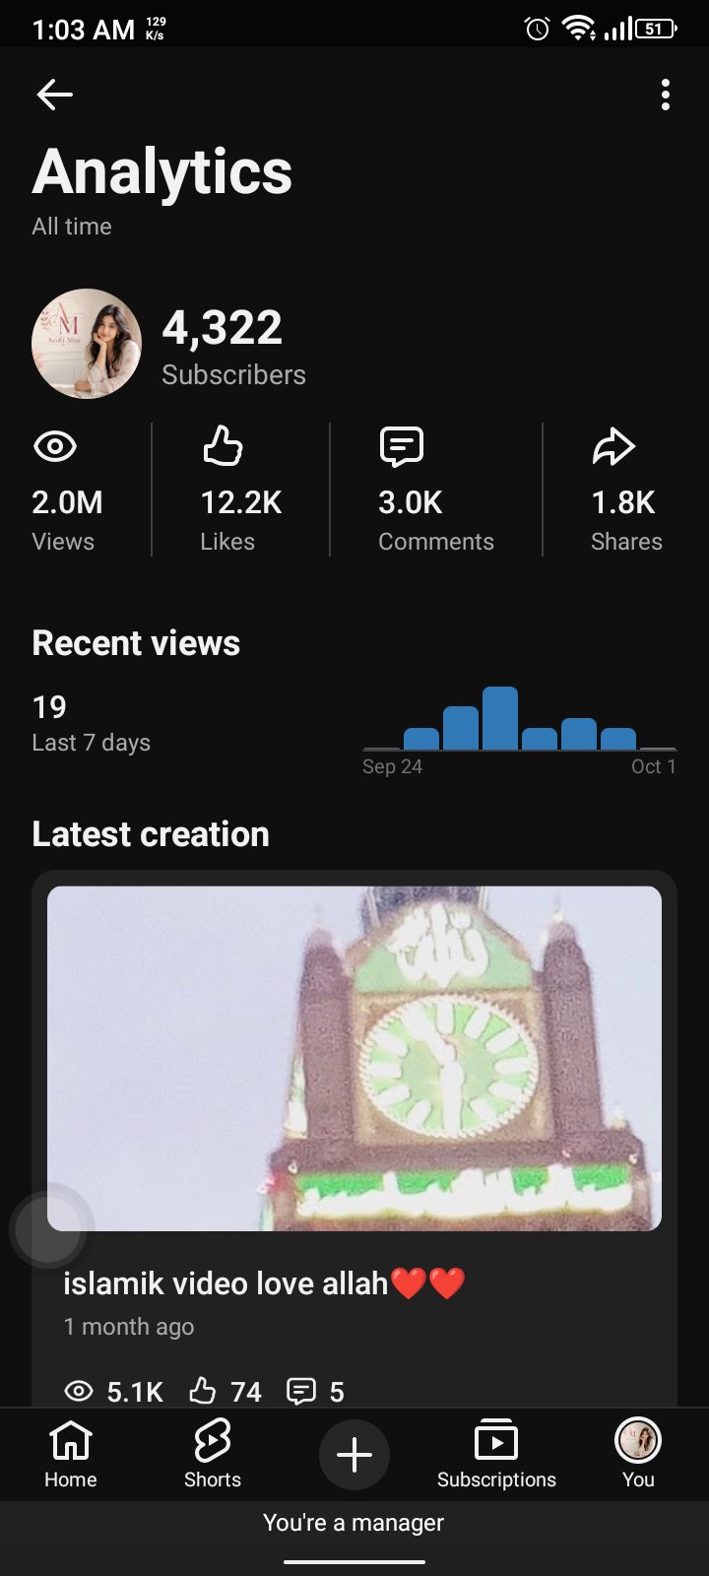This screenshot has width=709, height=1576.
Task: Tap the 19 recent views count
Action: coord(49,707)
